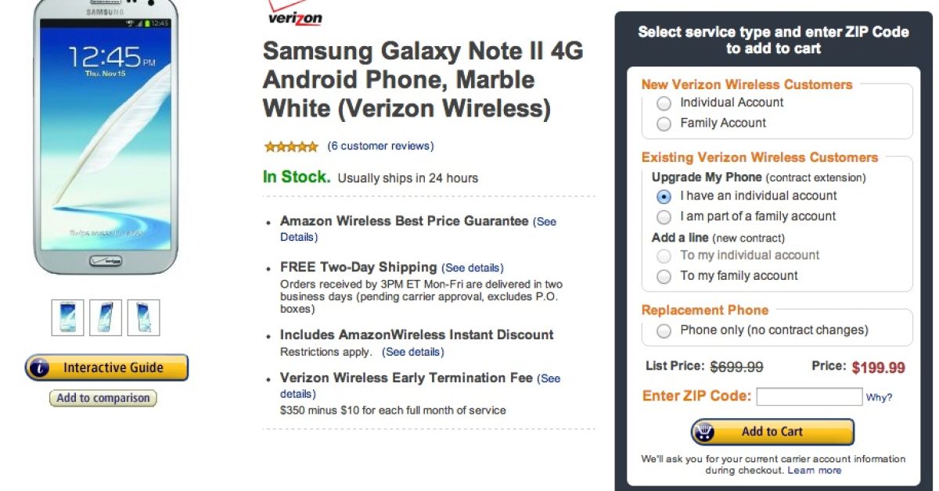
Task: Click the shopping cart icon on Add to Cart
Action: tap(706, 432)
